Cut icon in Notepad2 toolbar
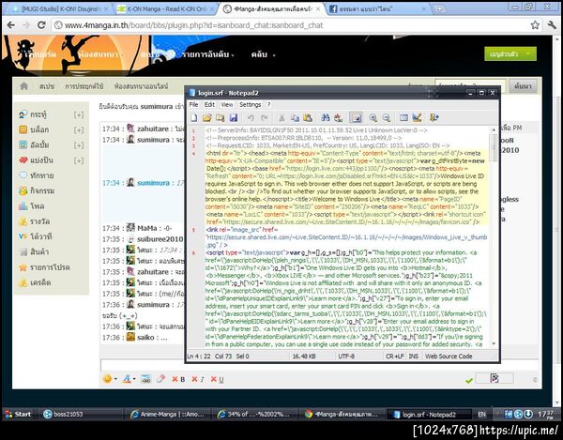Image resolution: width=563 pixels, height=440 pixels. [x=281, y=117]
